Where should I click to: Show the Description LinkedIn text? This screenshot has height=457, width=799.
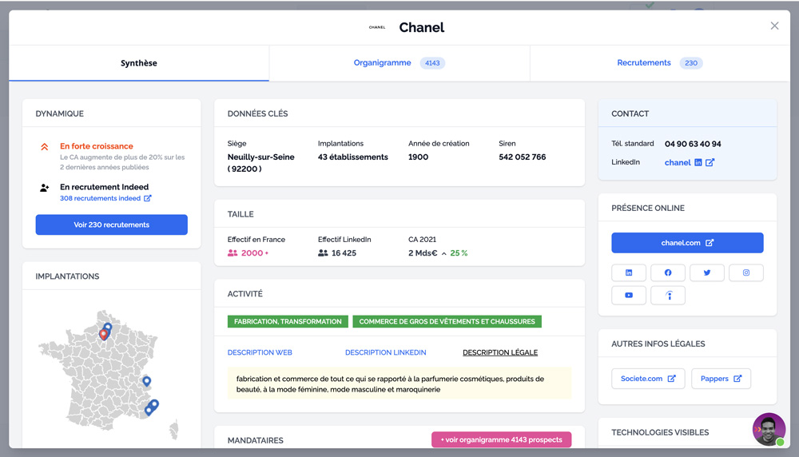point(386,352)
